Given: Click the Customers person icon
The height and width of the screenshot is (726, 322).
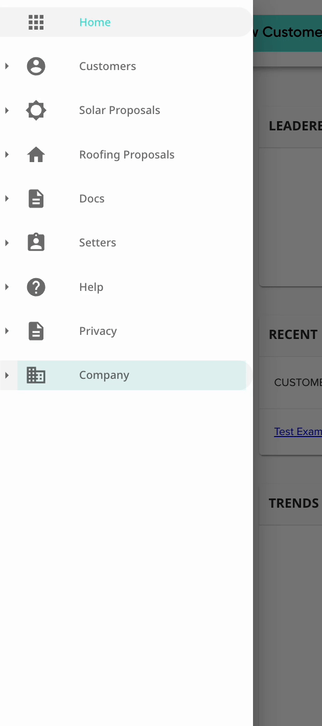Looking at the screenshot, I should (36, 66).
